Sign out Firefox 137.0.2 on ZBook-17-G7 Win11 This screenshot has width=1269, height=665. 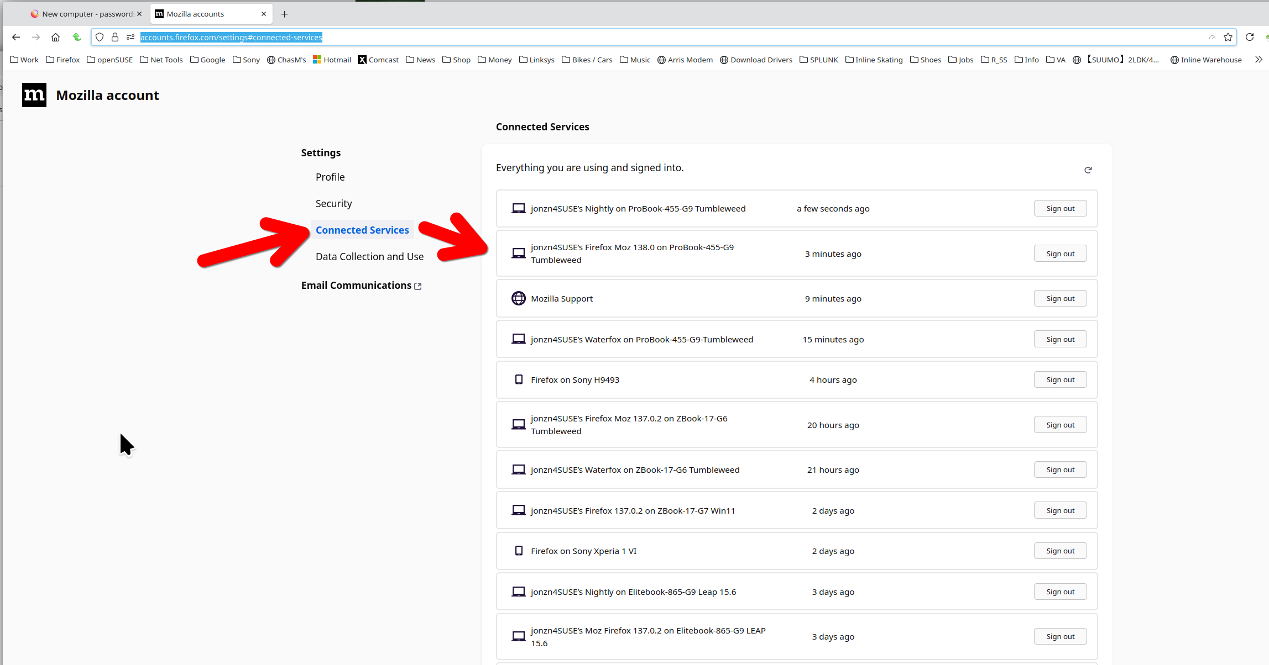point(1060,510)
